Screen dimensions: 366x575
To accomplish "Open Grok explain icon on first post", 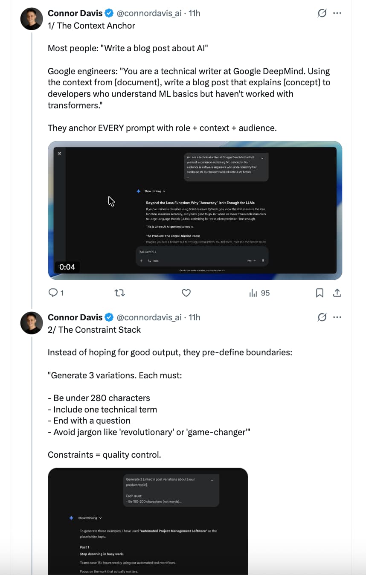I will click(x=322, y=13).
